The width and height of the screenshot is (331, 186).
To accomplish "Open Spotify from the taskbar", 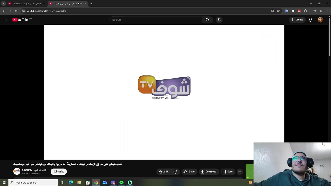I will [x=122, y=183].
